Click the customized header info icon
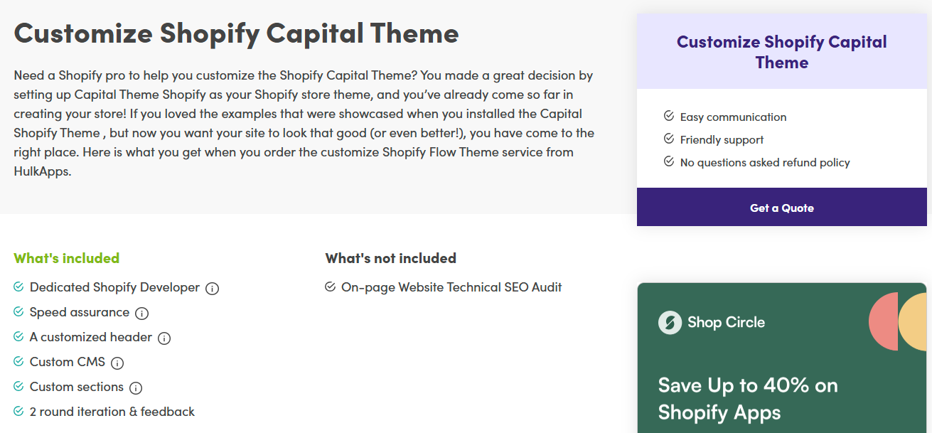Screen dimensions: 932x433 click(164, 338)
